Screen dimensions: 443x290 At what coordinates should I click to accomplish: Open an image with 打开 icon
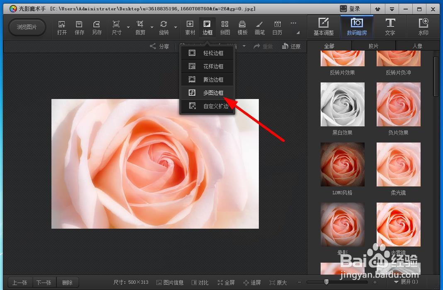[x=62, y=28]
